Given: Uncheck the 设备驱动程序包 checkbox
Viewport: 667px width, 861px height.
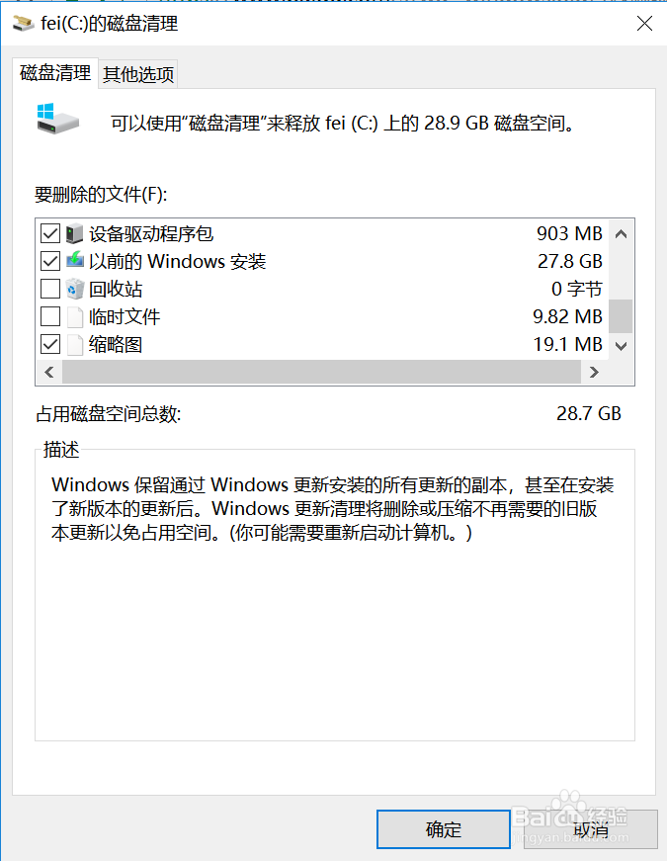Looking at the screenshot, I should click(49, 234).
